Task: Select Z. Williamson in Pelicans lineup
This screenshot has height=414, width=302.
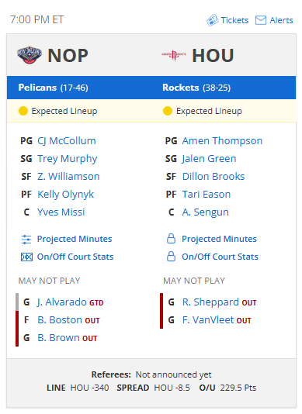Action: pos(68,176)
